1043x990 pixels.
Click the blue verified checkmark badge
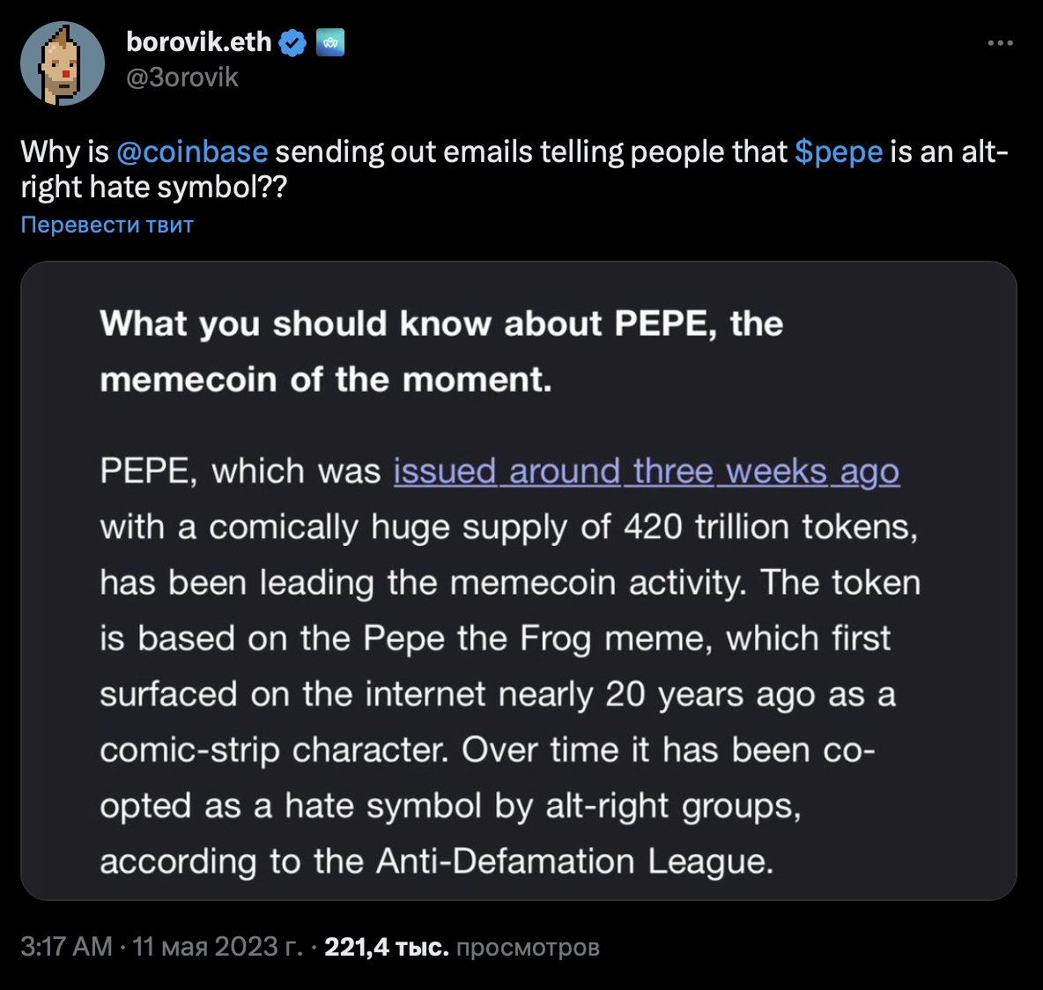coord(292,42)
